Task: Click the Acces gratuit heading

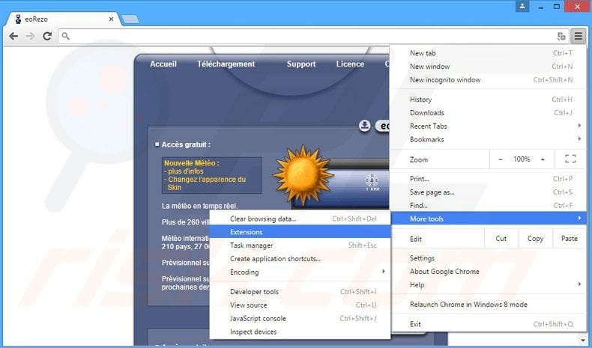Action: [186, 144]
